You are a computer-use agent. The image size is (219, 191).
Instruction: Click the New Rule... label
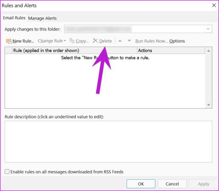pos(23,41)
